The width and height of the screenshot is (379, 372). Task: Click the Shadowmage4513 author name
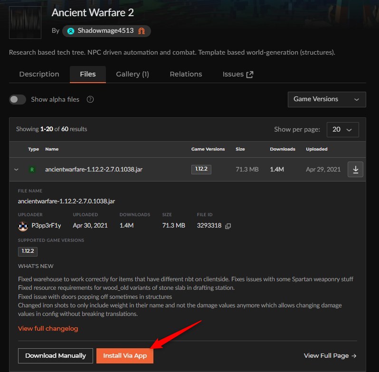click(105, 31)
